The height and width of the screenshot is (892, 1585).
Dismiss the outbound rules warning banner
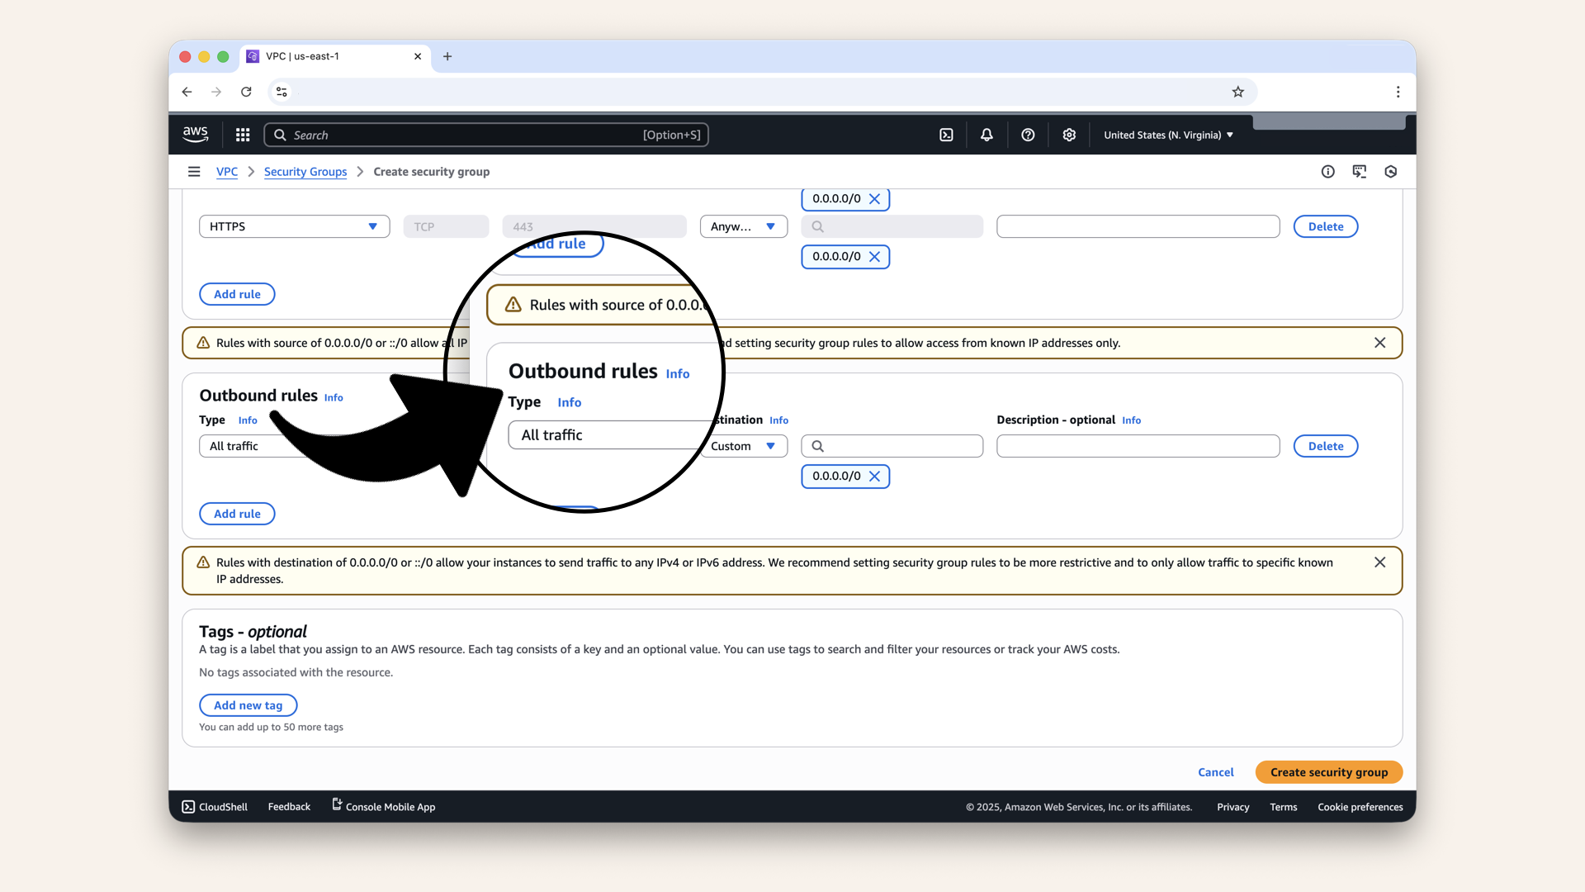point(1379,562)
